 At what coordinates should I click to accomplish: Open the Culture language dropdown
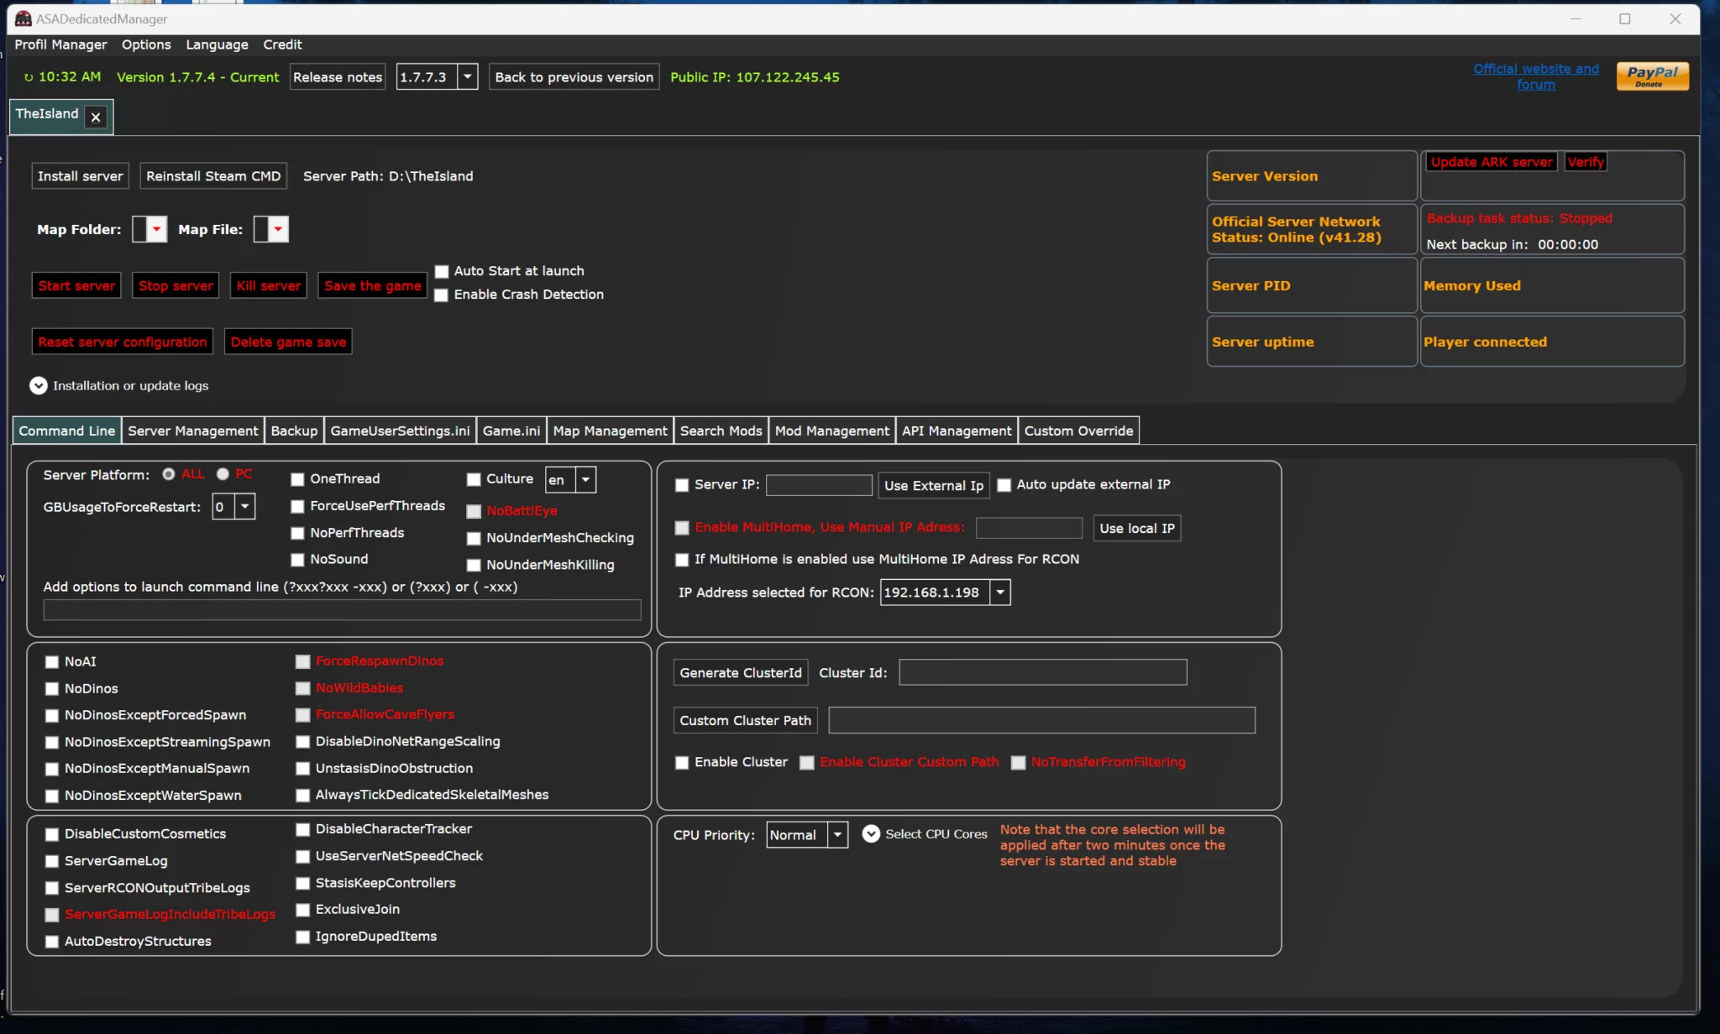tap(585, 479)
